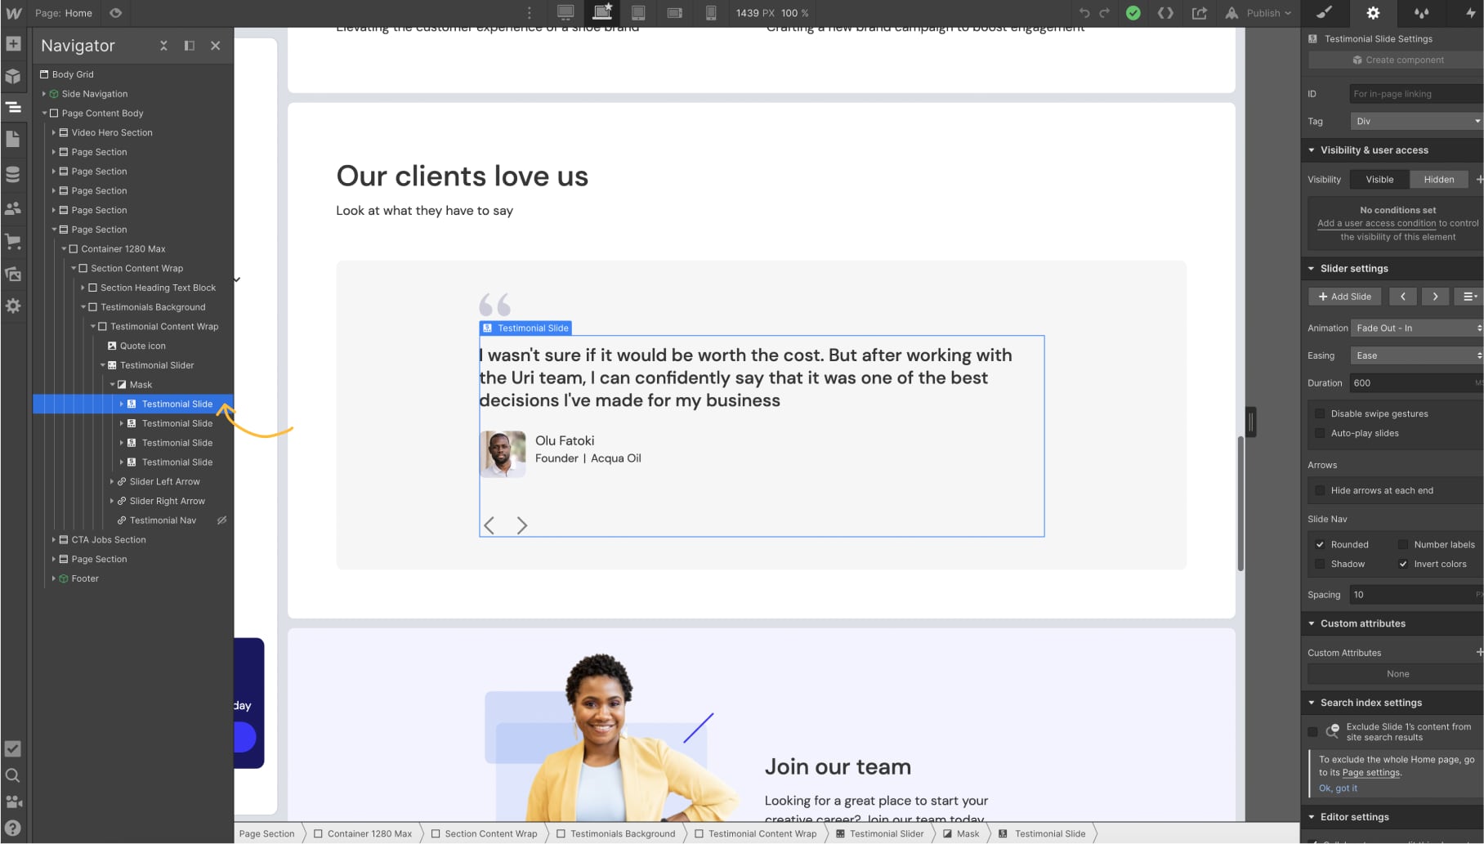Select mobile landscape breakpoint icon

675,13
